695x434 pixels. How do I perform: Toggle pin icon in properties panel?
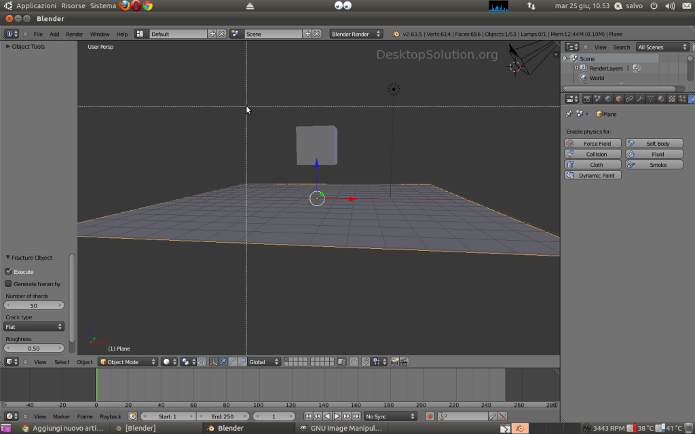pos(569,114)
